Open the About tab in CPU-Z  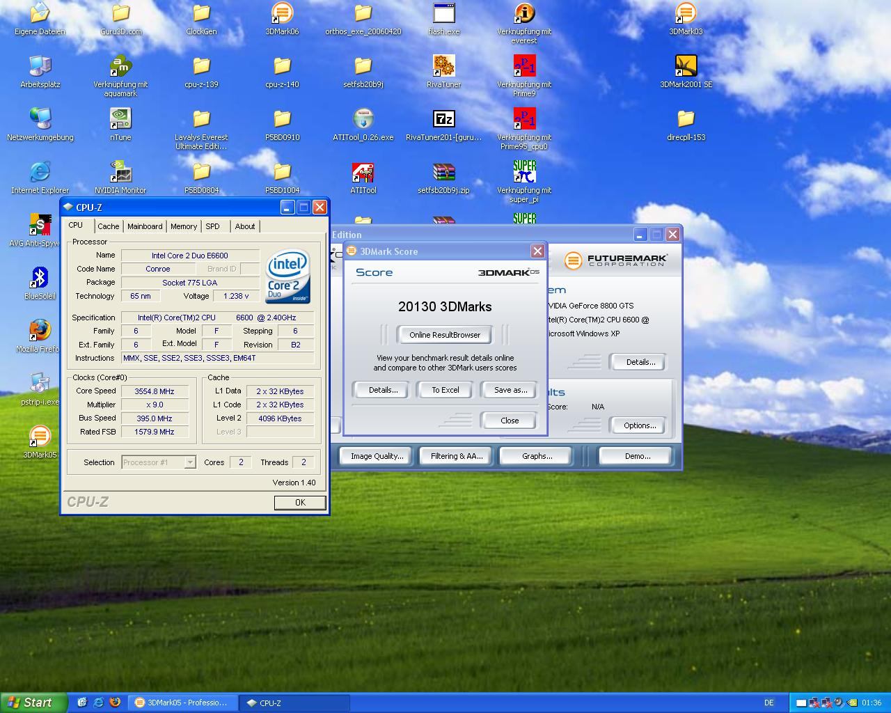pyautogui.click(x=245, y=226)
